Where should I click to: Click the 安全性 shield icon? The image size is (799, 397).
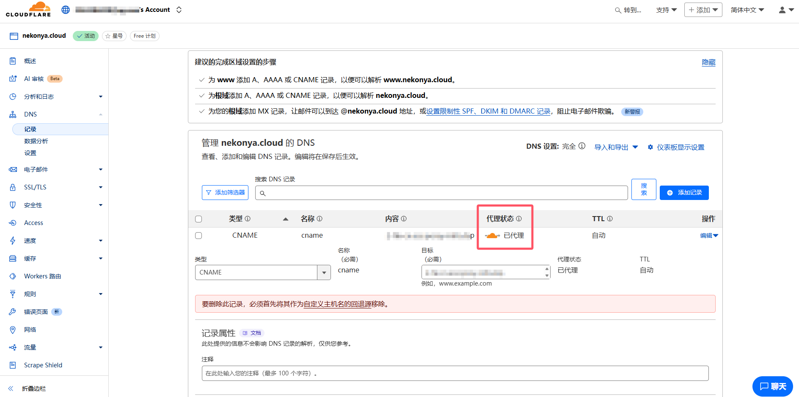click(13, 205)
